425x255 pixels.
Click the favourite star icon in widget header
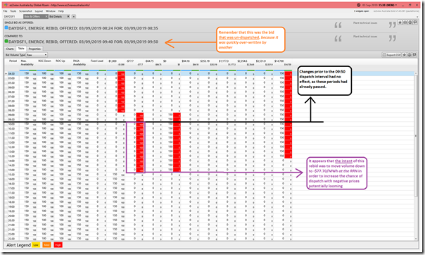point(400,23)
